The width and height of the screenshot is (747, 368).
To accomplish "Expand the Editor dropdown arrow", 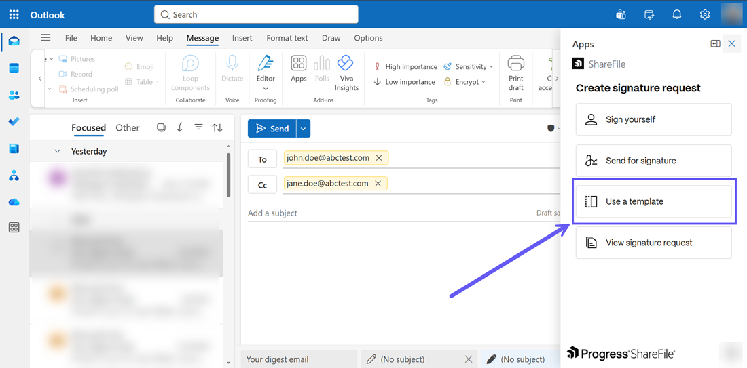I will (266, 88).
